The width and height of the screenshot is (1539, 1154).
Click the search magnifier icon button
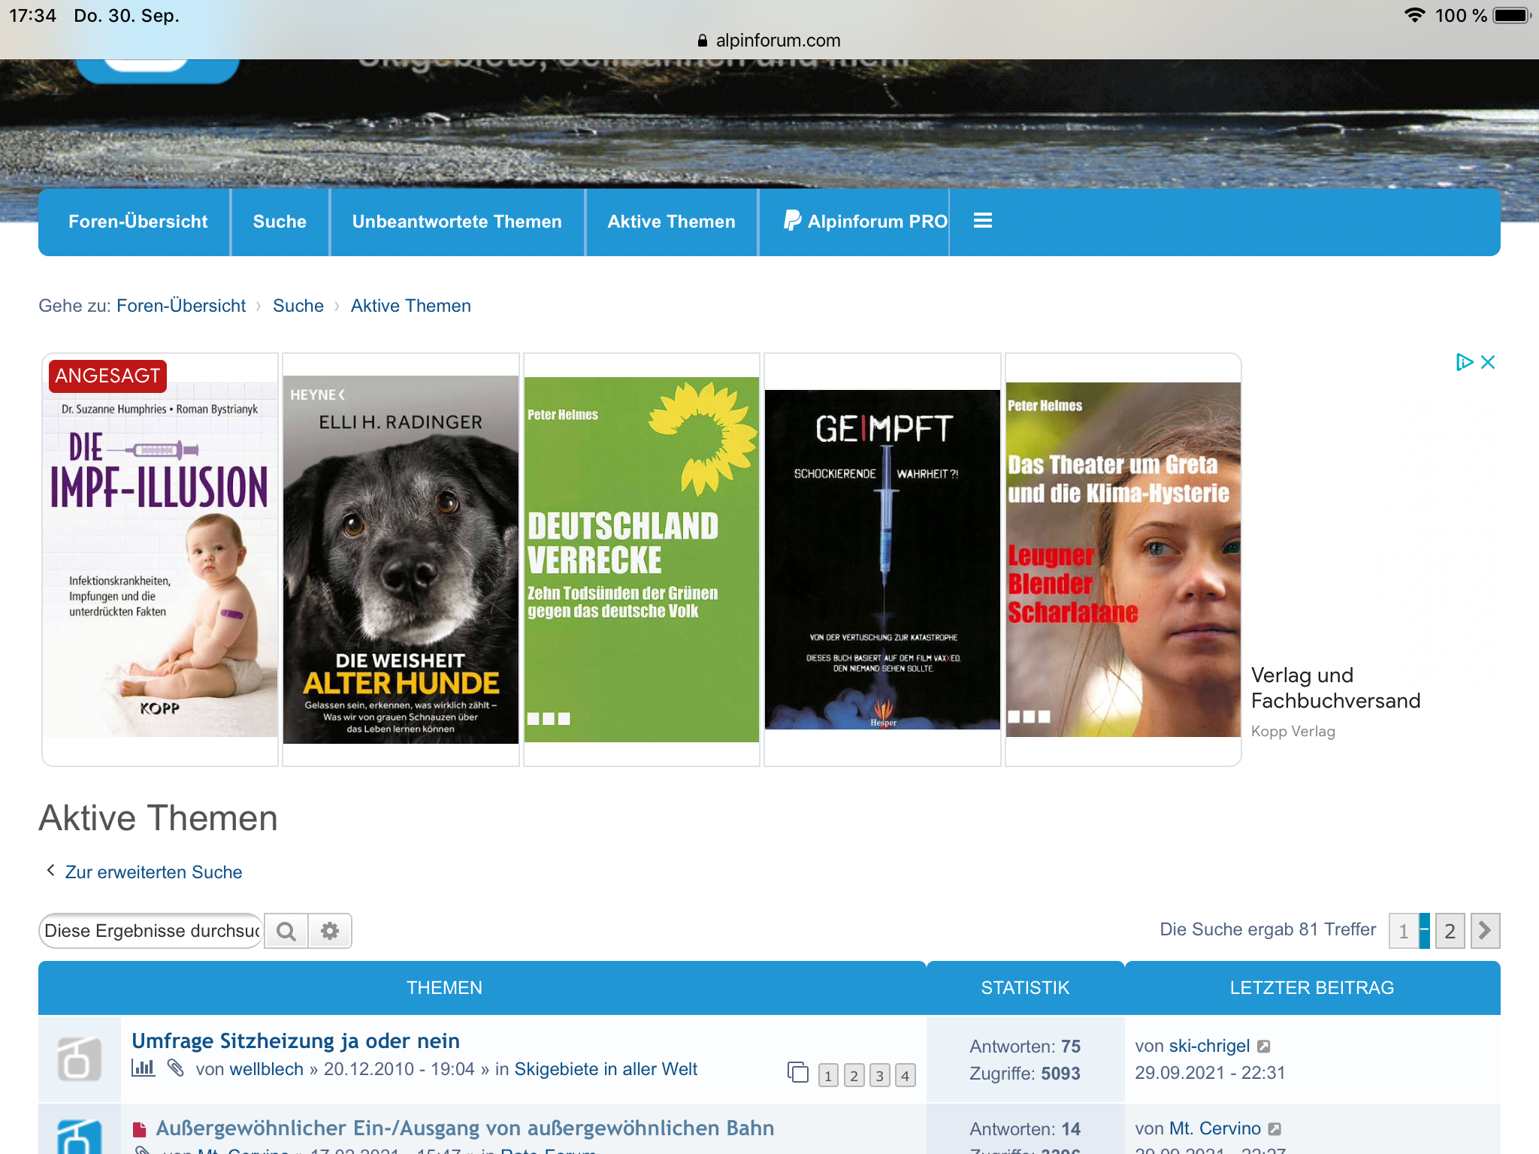pos(286,932)
